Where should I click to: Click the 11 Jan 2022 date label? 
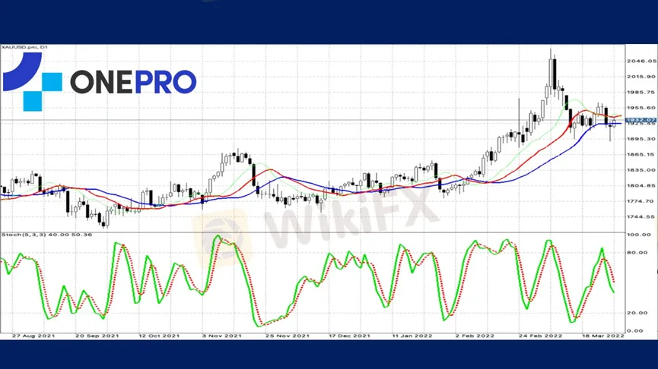pos(412,336)
